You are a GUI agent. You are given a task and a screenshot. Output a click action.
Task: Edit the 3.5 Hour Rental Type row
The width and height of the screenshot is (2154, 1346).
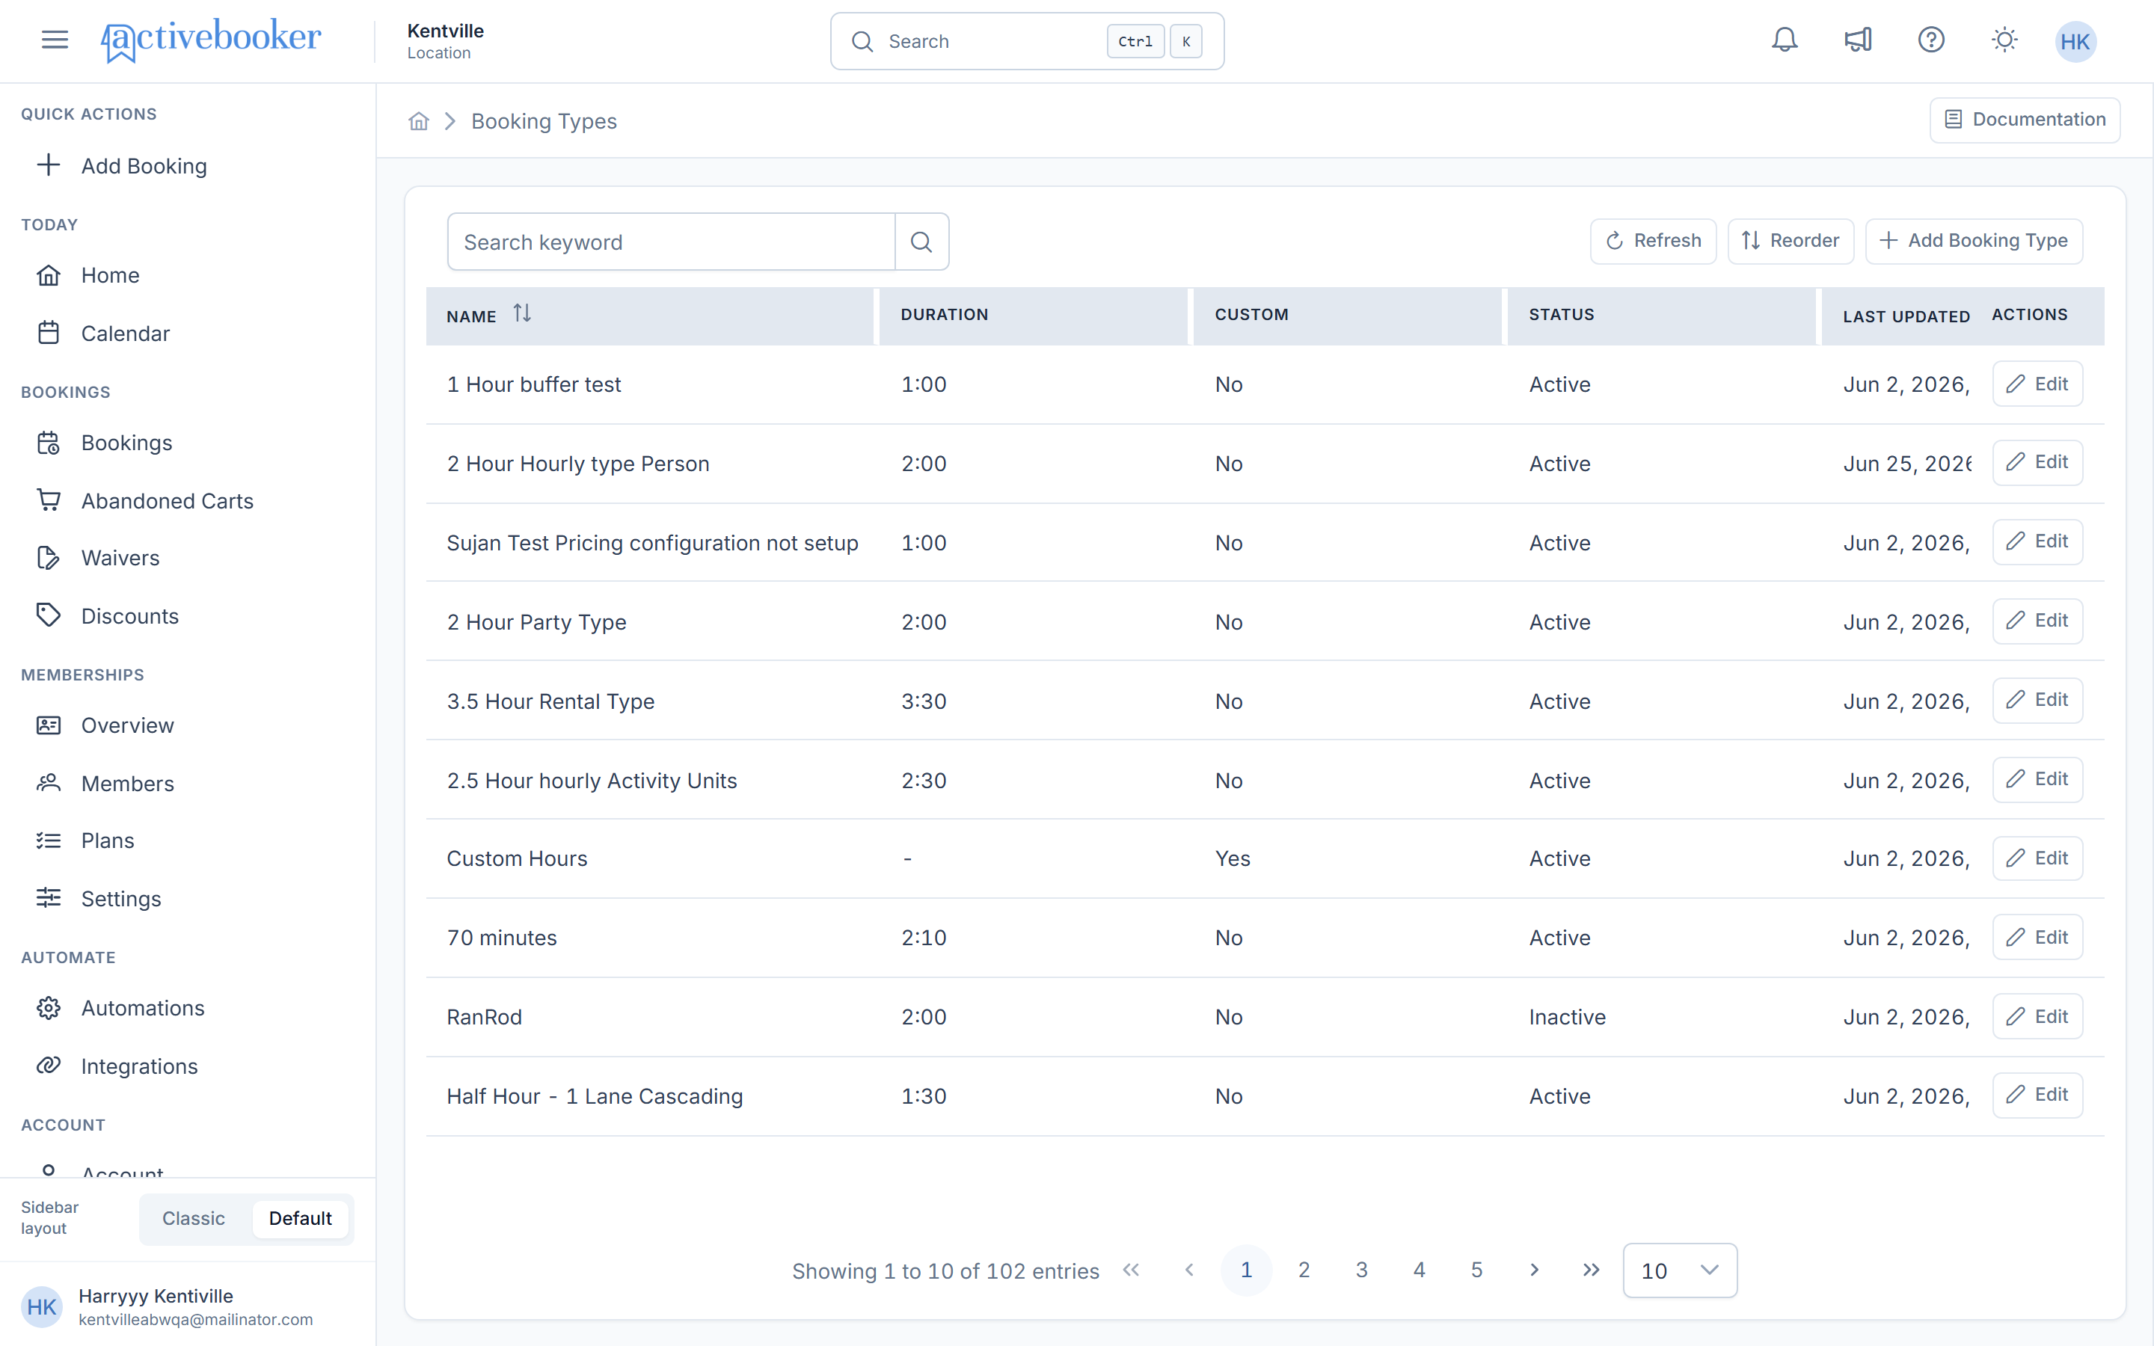click(2037, 700)
